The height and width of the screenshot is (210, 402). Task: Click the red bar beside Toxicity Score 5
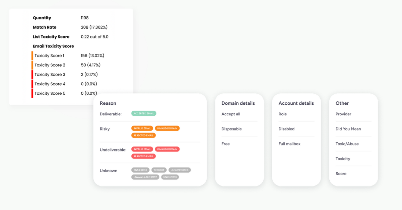pyautogui.click(x=32, y=93)
